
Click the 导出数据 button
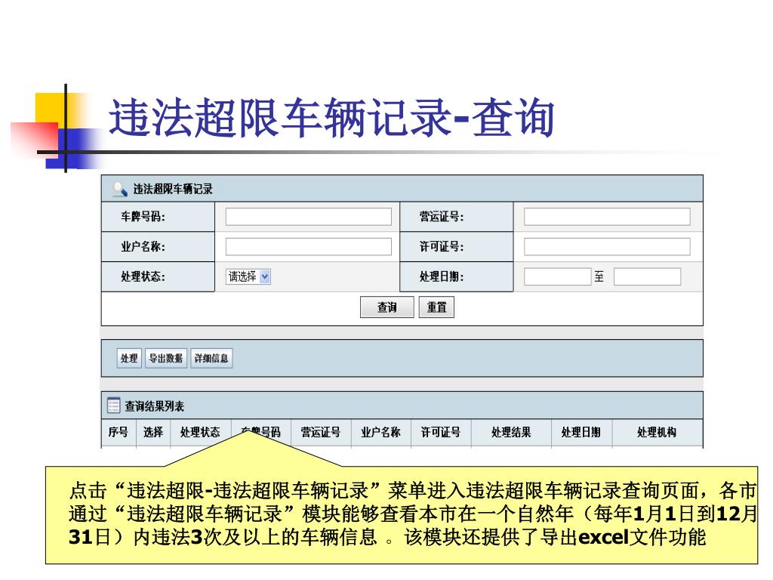[166, 358]
